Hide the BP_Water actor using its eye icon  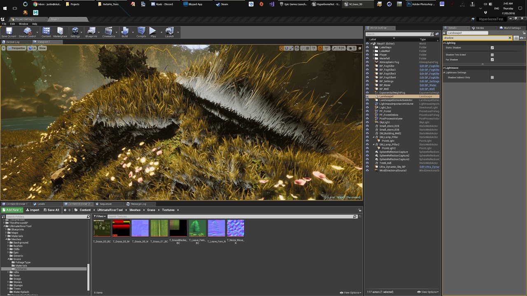pos(367,85)
